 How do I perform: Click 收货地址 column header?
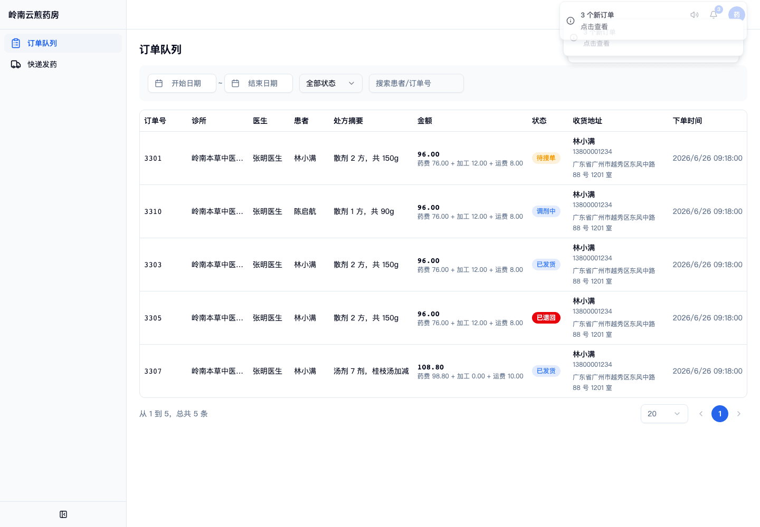(x=587, y=121)
